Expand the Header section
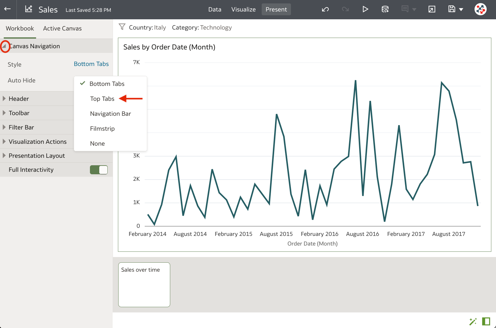The height and width of the screenshot is (328, 496). [x=4, y=99]
